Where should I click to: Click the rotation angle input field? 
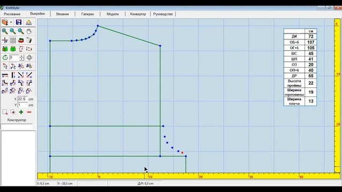[14, 58]
